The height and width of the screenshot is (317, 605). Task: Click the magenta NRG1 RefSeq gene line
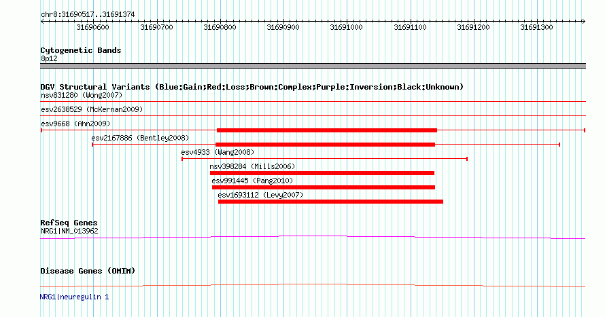pos(313,238)
